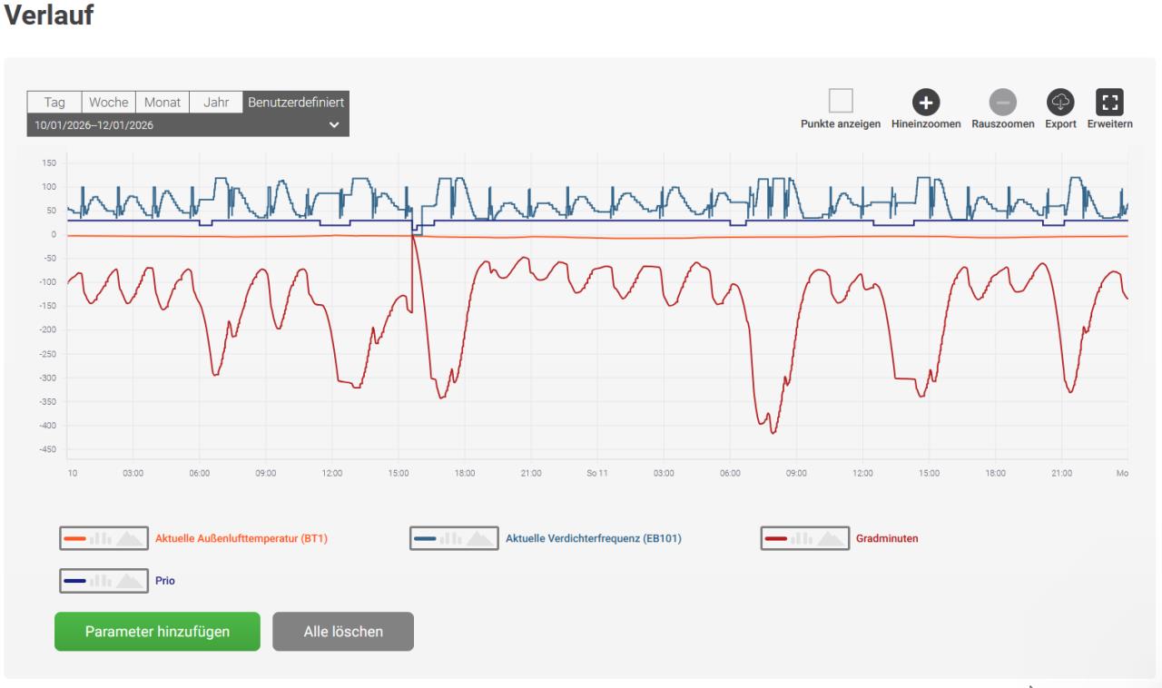
Task: Click the Rauszoomen minus icon
Action: 1003,103
